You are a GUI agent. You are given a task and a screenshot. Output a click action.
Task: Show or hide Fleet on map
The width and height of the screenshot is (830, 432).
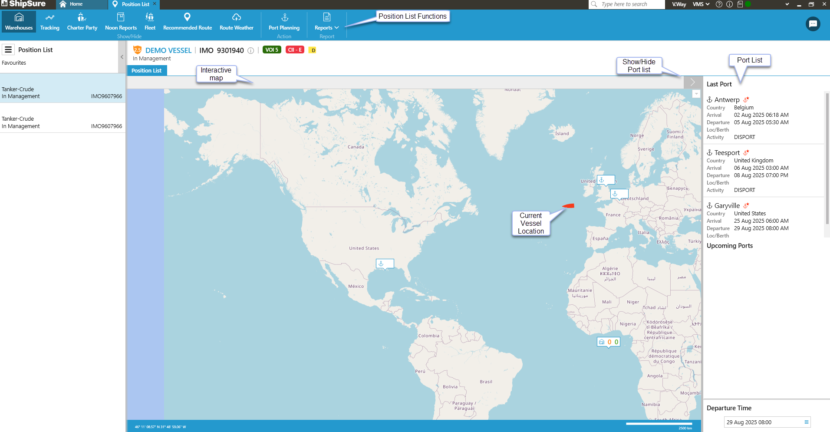(x=150, y=22)
